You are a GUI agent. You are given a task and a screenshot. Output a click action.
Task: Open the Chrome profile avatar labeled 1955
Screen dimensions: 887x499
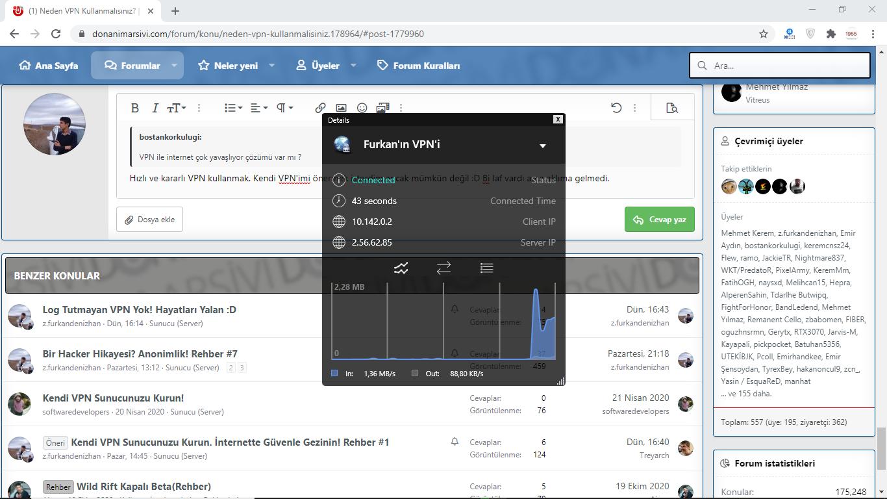click(x=851, y=34)
